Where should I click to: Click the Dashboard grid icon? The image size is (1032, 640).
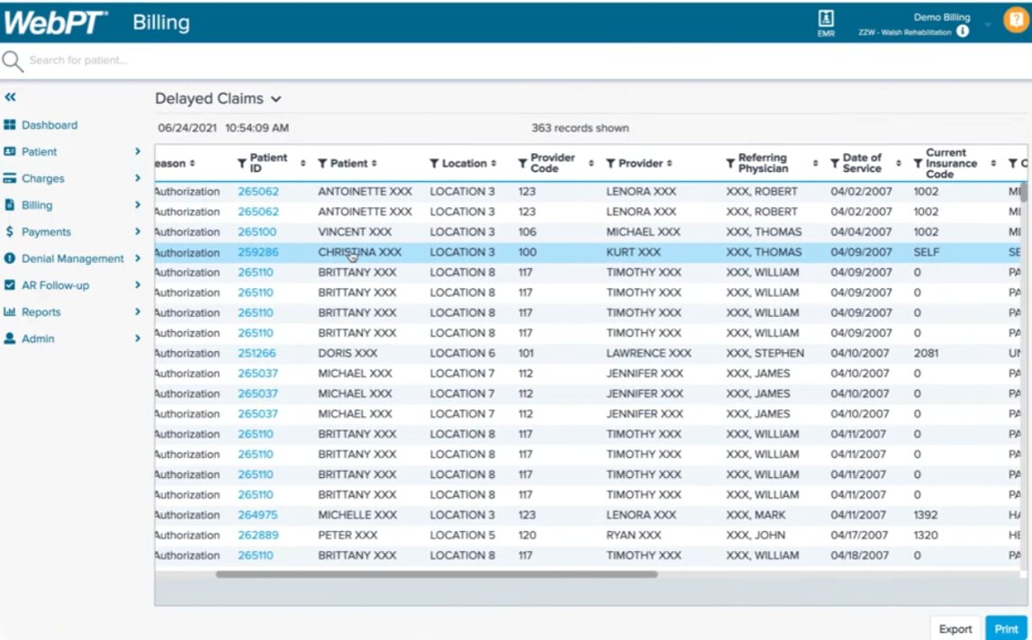point(10,125)
